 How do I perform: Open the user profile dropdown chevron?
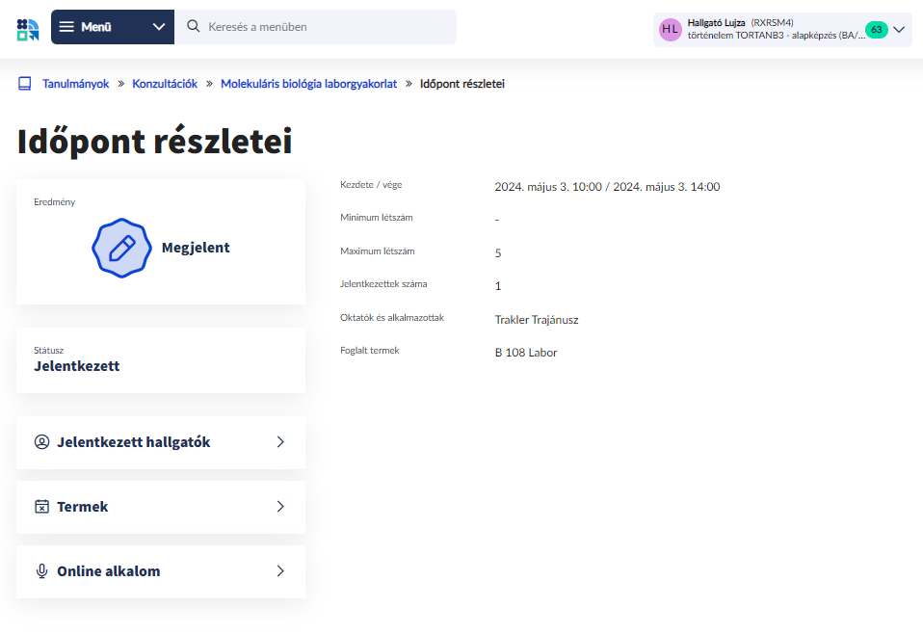(x=899, y=30)
